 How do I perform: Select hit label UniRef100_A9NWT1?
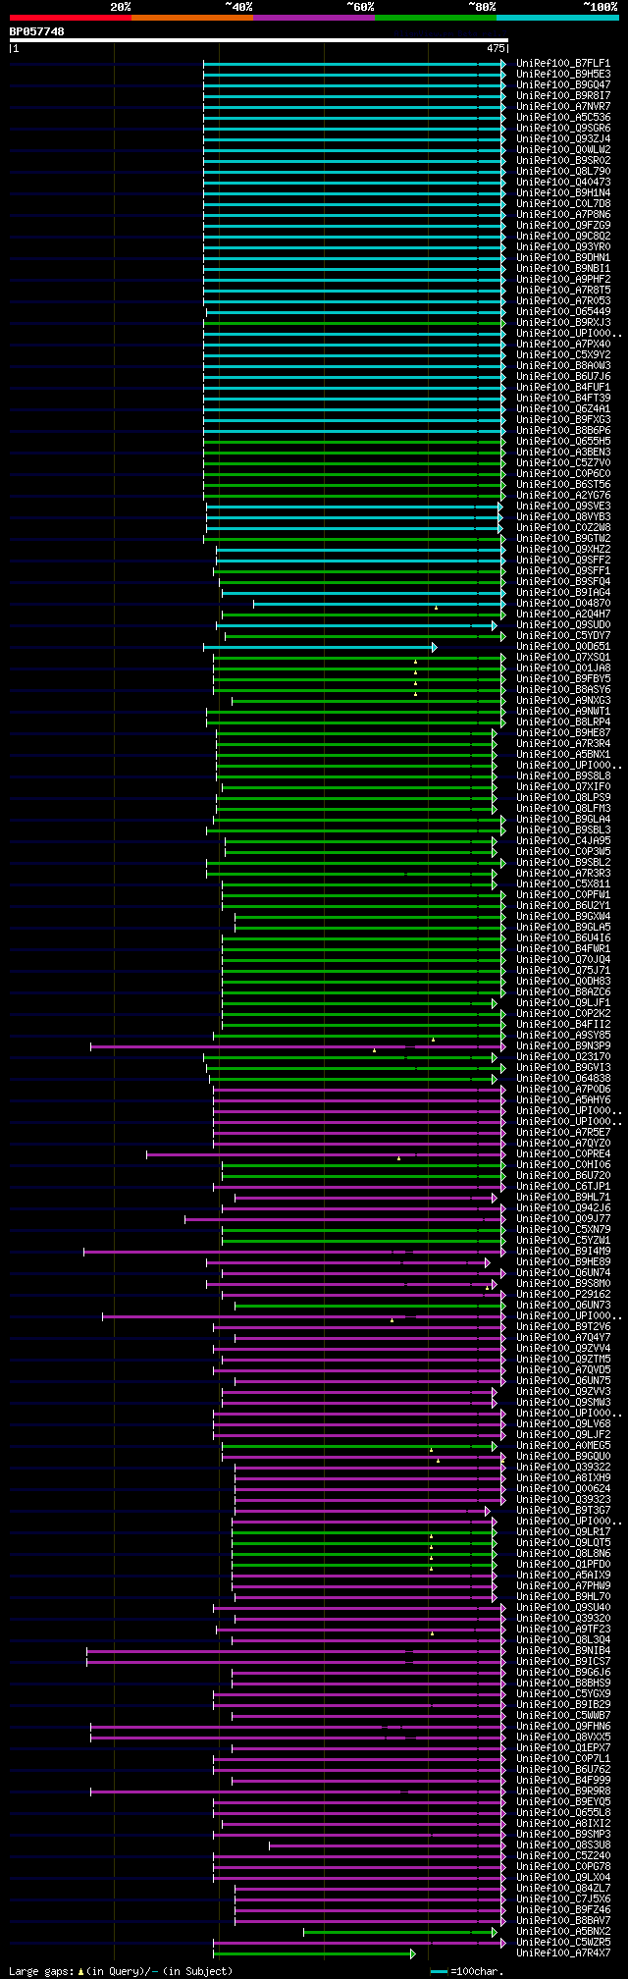point(563,711)
